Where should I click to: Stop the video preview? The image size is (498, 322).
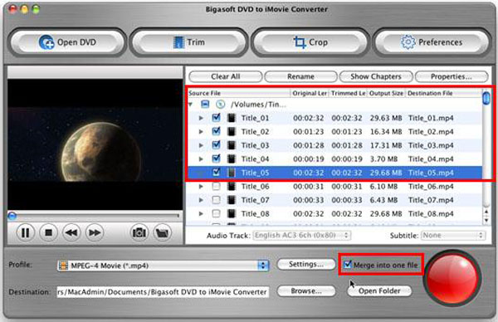pyautogui.click(x=48, y=232)
